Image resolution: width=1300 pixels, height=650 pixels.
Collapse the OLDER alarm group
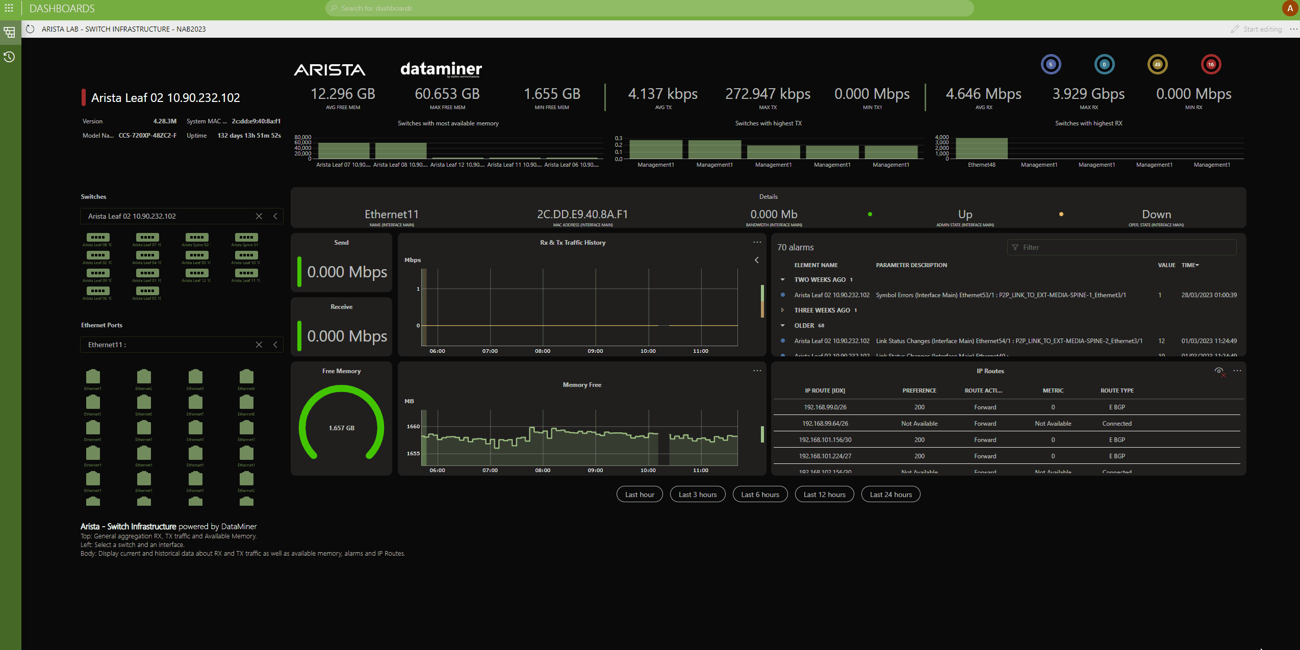point(782,325)
